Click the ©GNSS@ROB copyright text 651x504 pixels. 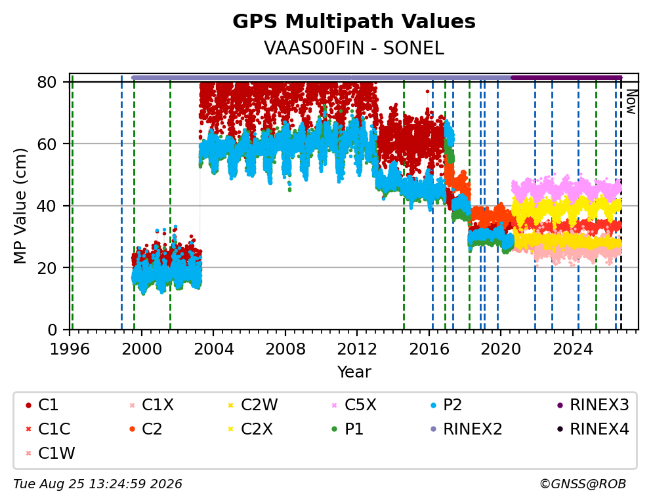click(583, 484)
